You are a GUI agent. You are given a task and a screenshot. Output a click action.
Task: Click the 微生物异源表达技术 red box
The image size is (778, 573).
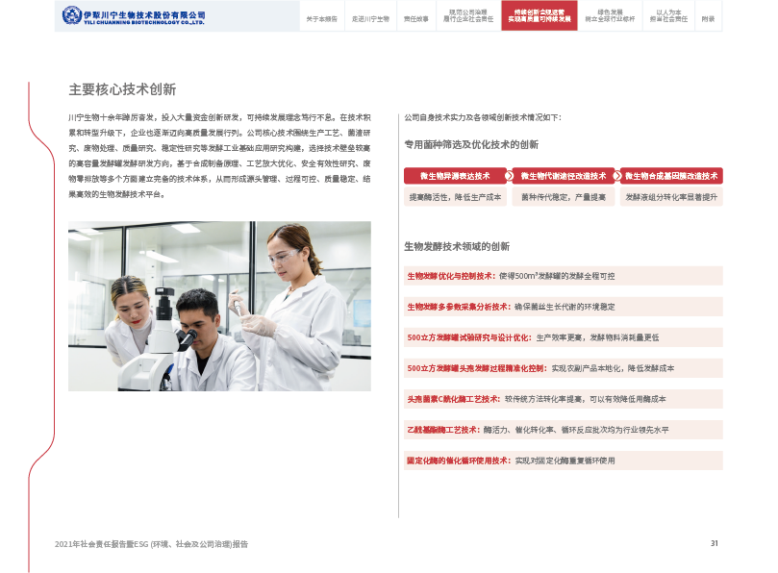[x=455, y=176]
